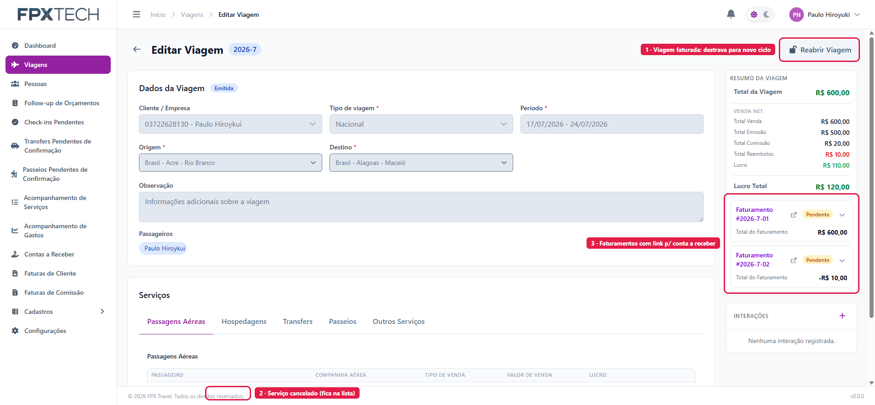Open the Destino dropdown
Viewport: 875px width, 405px height.
click(421, 163)
